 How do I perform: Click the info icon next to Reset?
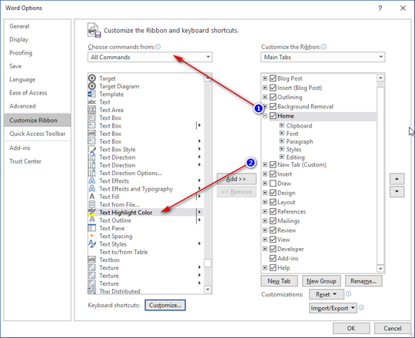(x=349, y=294)
